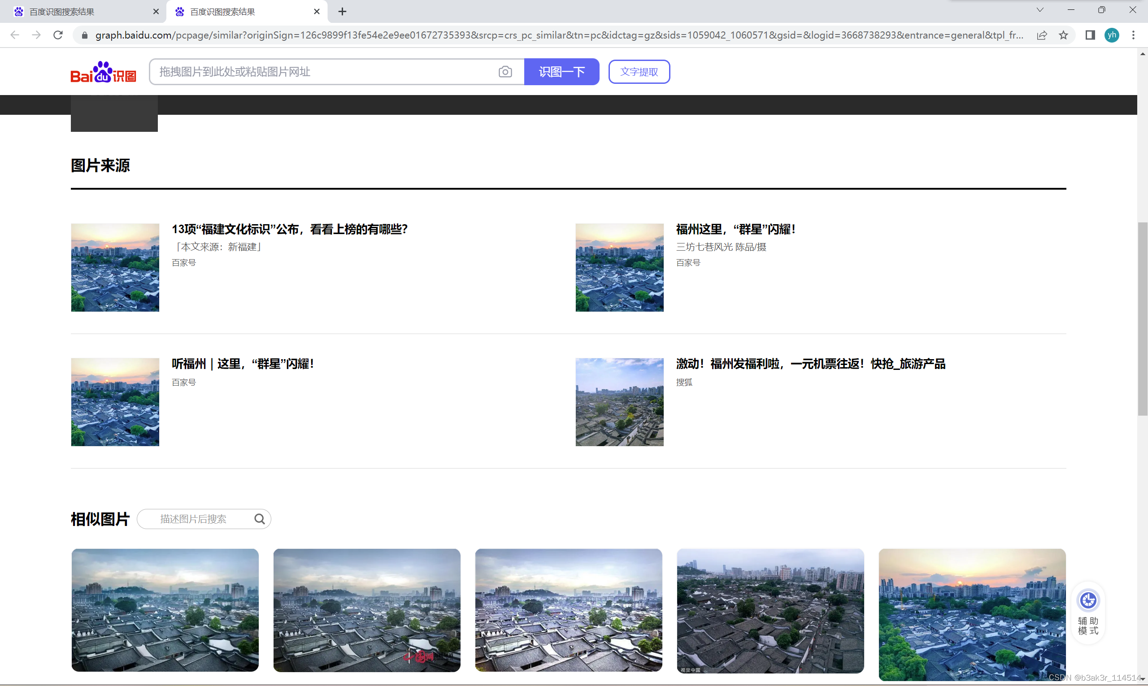Open the yh profile avatar

click(x=1112, y=35)
